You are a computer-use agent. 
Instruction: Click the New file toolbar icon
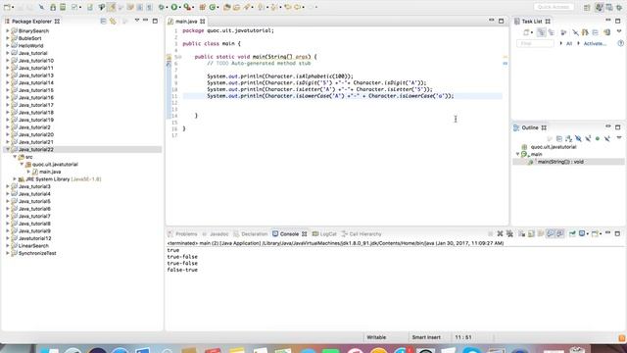pyautogui.click(x=7, y=7)
